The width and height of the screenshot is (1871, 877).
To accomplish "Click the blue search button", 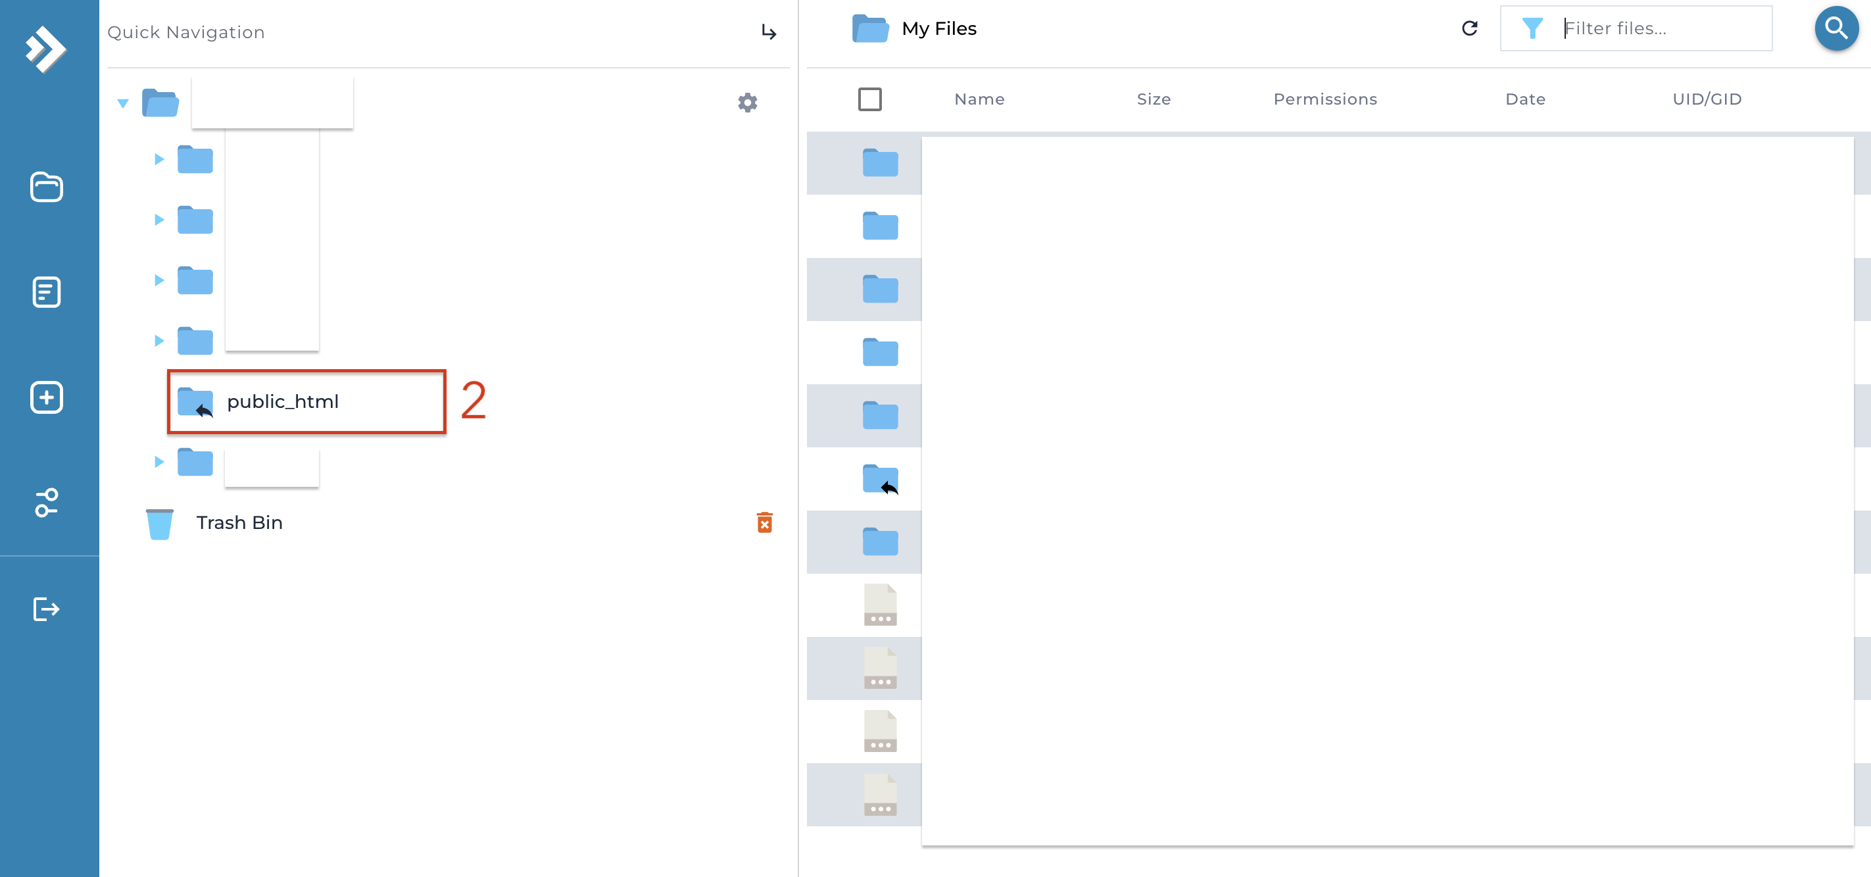I will pyautogui.click(x=1836, y=28).
